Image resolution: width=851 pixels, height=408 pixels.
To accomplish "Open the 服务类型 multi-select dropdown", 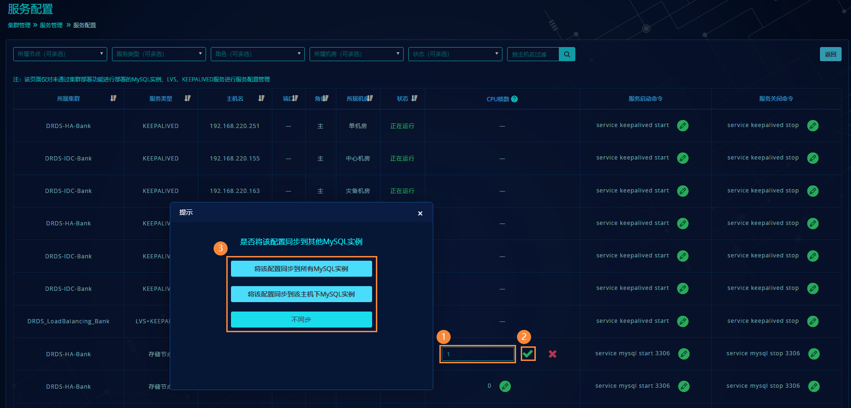I will click(159, 54).
